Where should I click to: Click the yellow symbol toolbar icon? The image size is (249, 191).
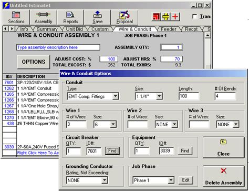click(165, 17)
